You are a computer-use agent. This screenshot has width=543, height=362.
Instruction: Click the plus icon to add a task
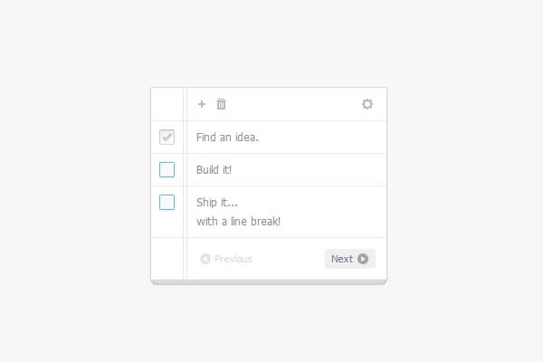pos(202,104)
